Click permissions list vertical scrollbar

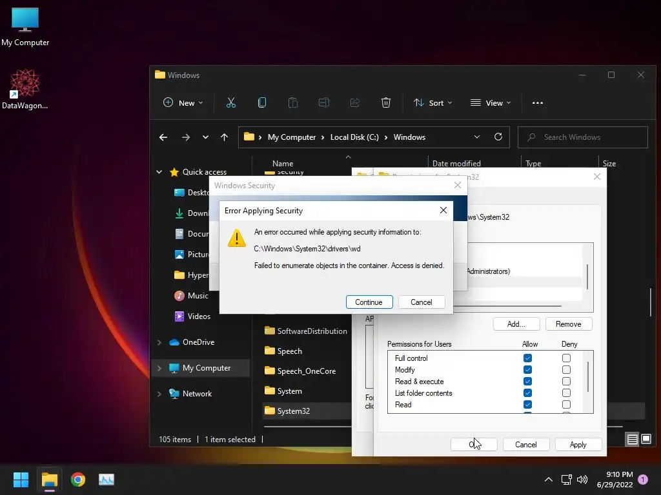pyautogui.click(x=588, y=376)
